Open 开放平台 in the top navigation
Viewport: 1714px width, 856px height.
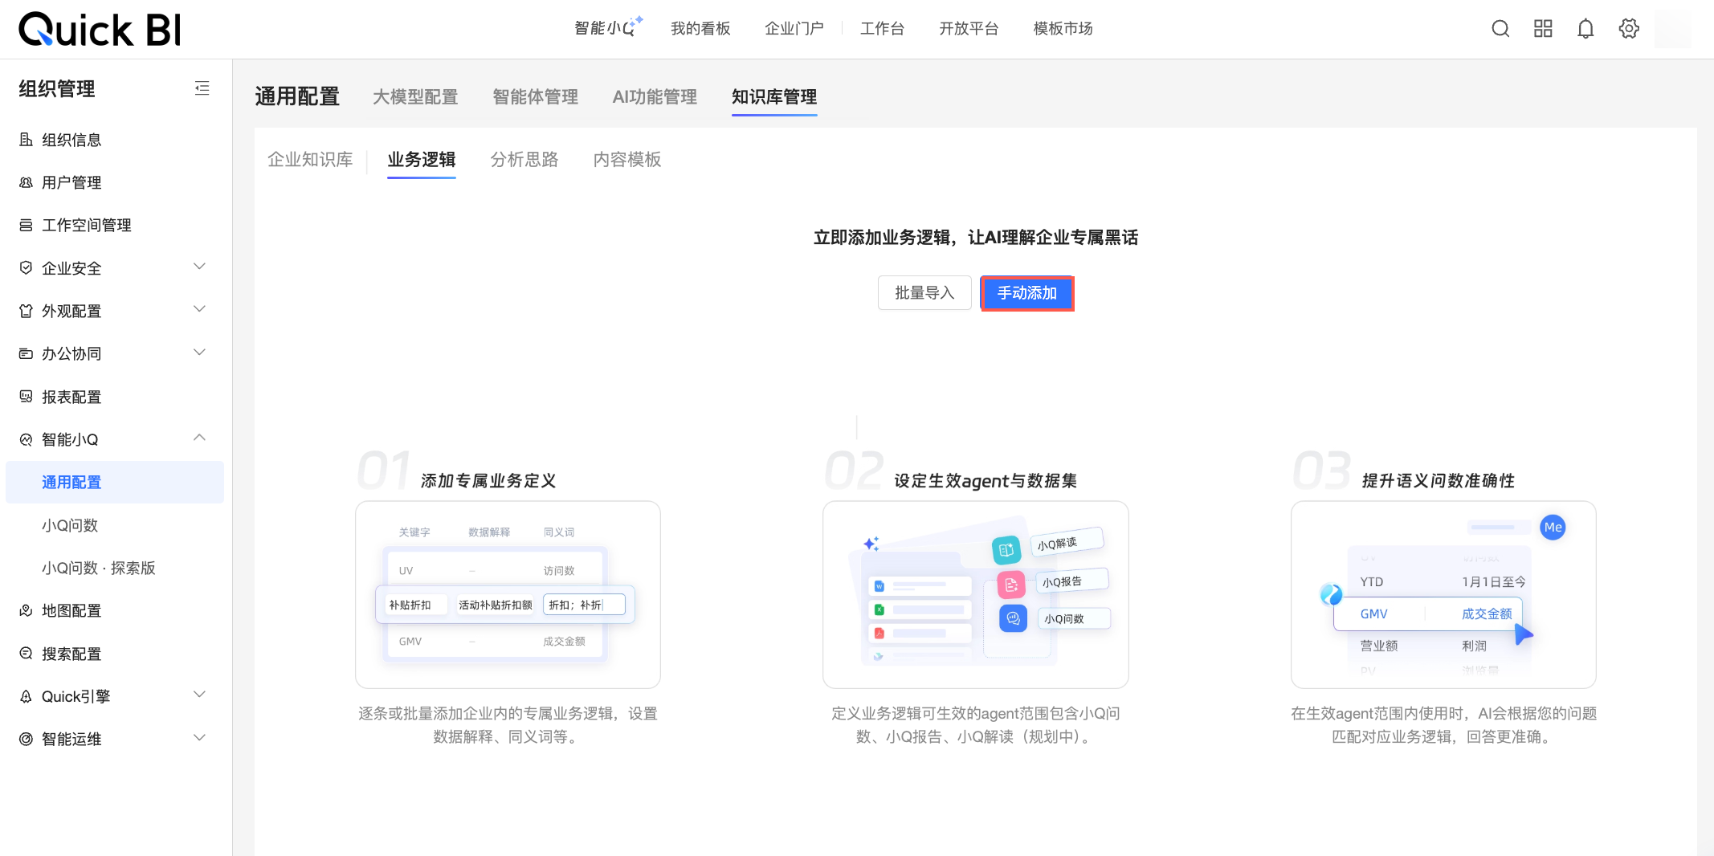(x=969, y=29)
